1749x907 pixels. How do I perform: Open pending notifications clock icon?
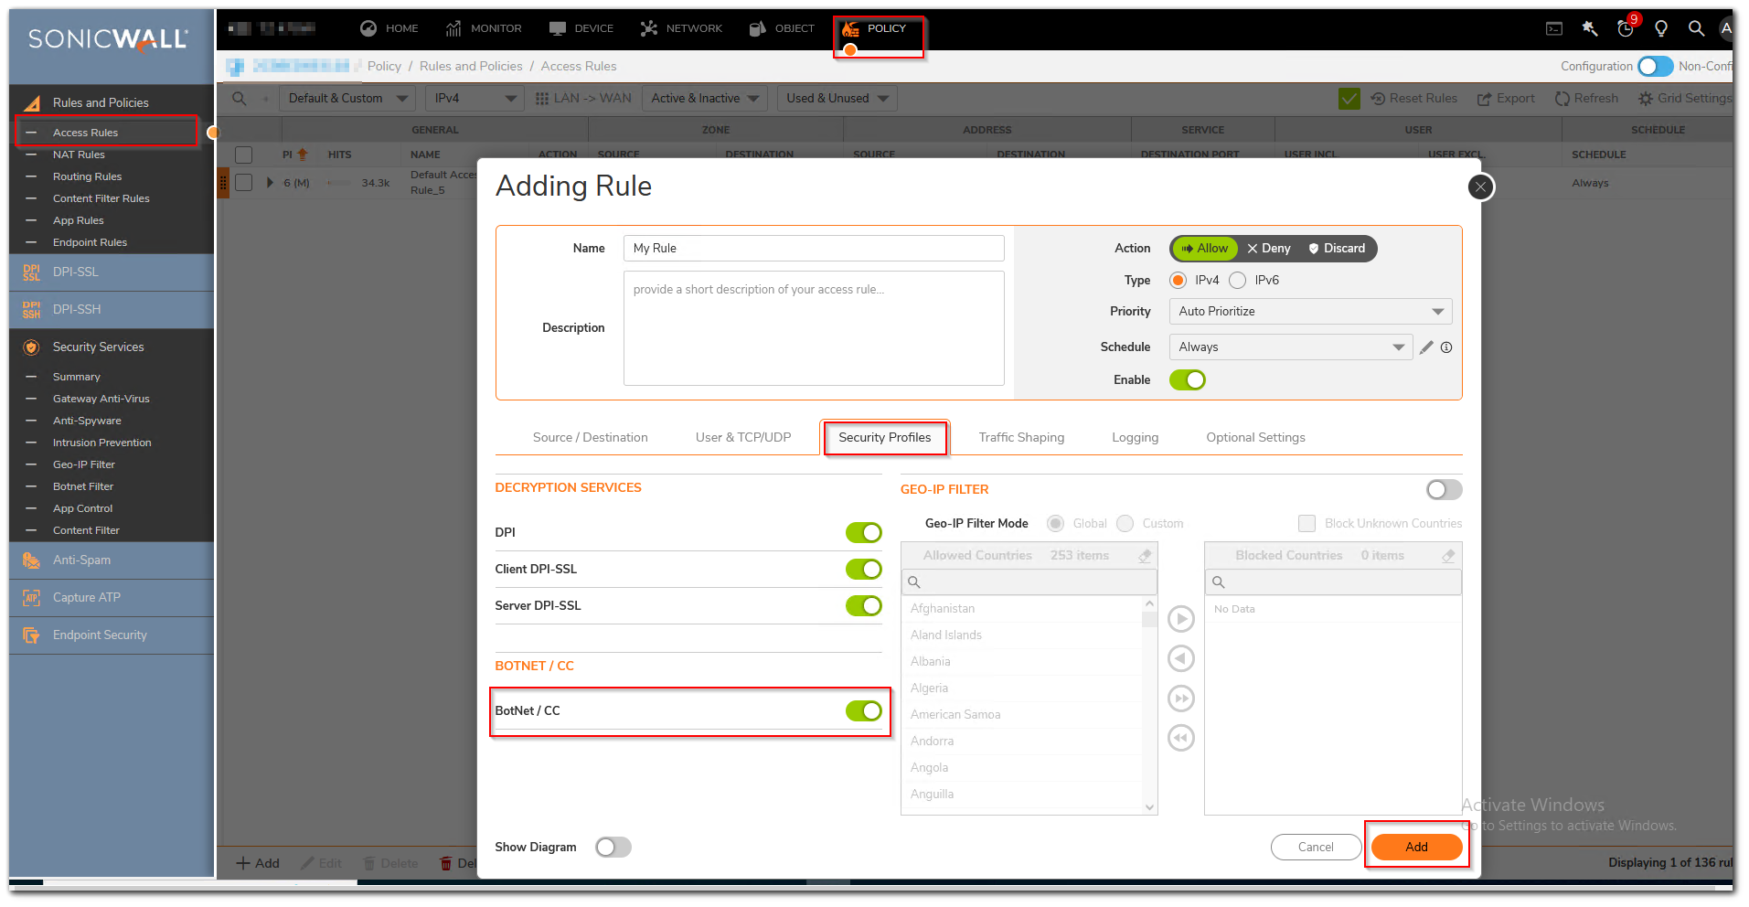[1626, 29]
